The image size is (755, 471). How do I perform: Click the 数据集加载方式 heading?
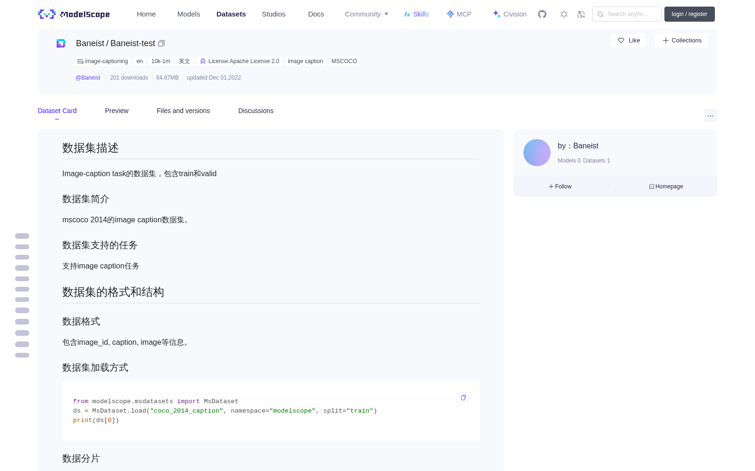tap(95, 368)
